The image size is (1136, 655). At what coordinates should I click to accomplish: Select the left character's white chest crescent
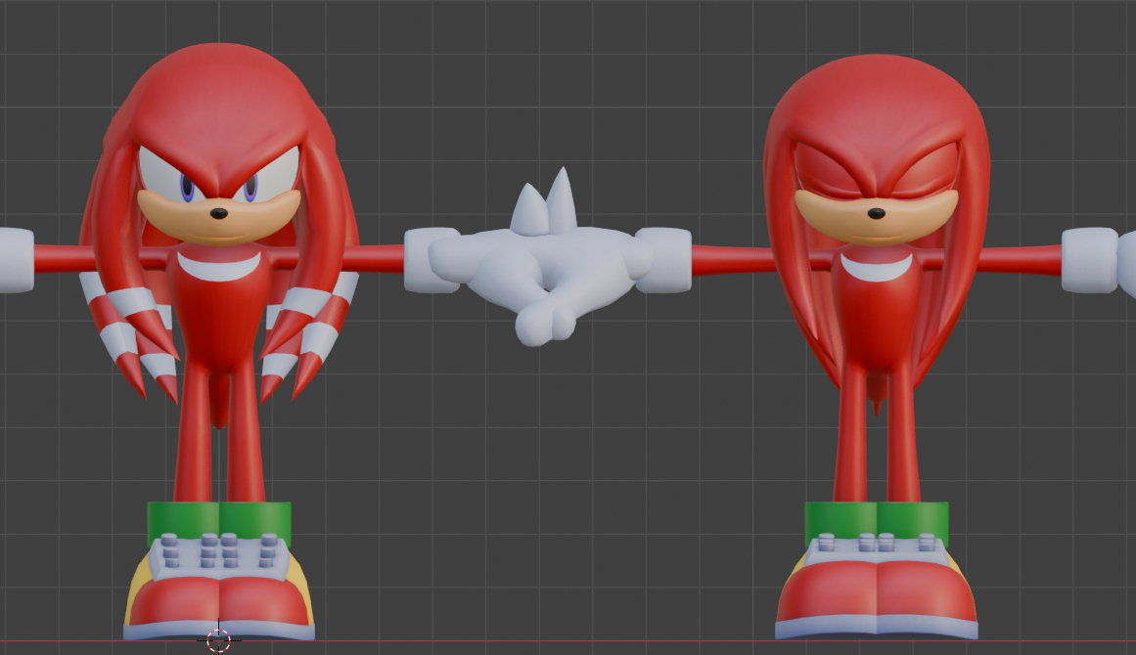(218, 262)
